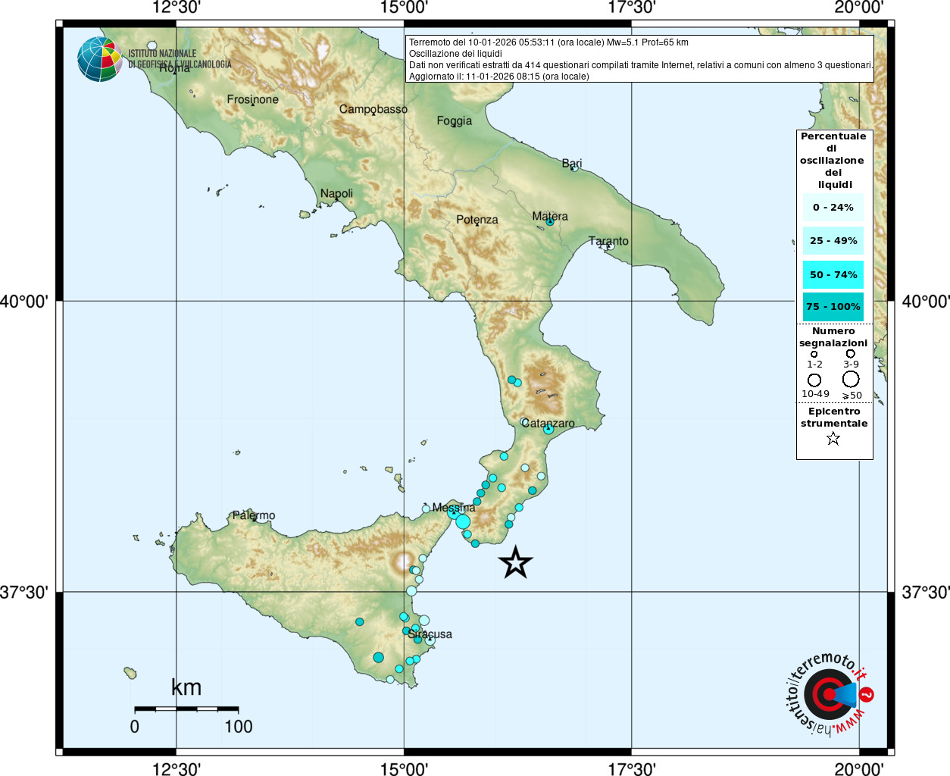Click the Messina city label
Viewport: 950px width, 776px height.
tap(454, 508)
